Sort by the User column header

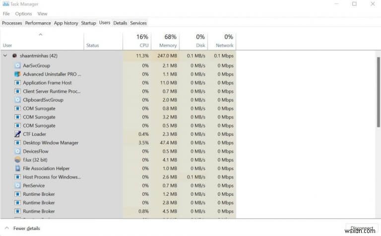[x=42, y=41]
